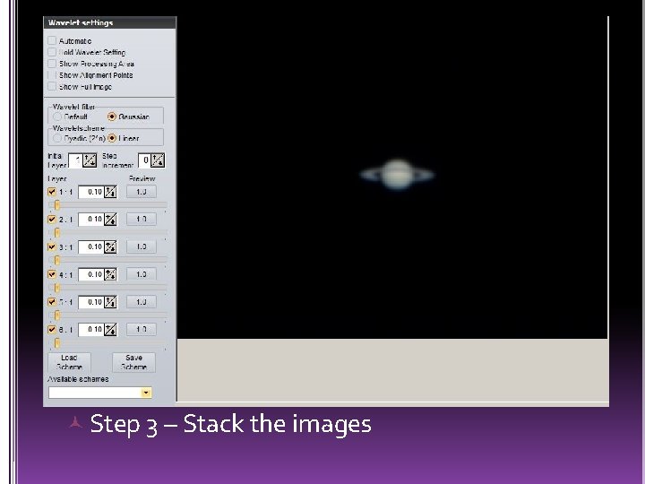Click layer 5 Preview button
This screenshot has width=645, height=484.
pos(142,302)
